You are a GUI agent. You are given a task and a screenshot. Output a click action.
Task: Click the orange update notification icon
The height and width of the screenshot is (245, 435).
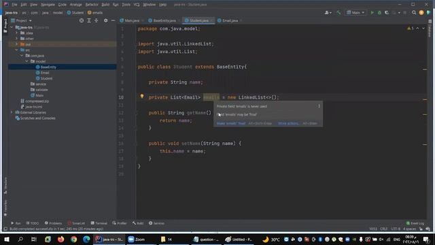[x=421, y=12]
